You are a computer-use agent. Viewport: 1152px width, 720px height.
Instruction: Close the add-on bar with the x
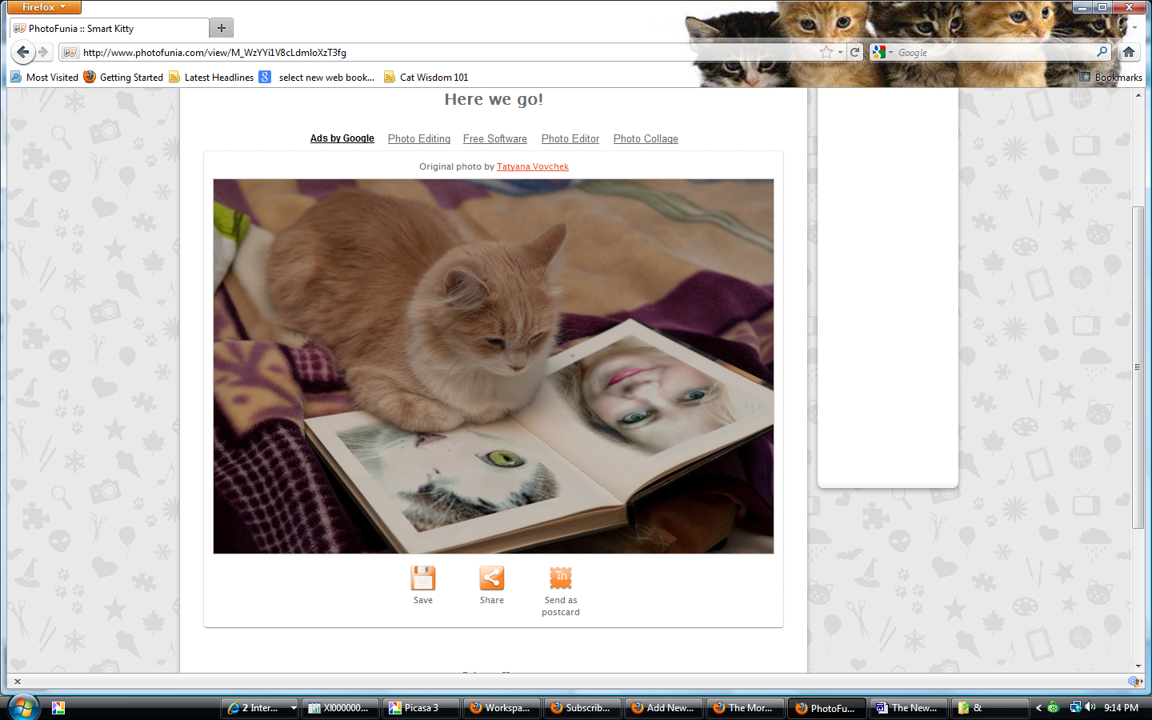[x=18, y=682]
